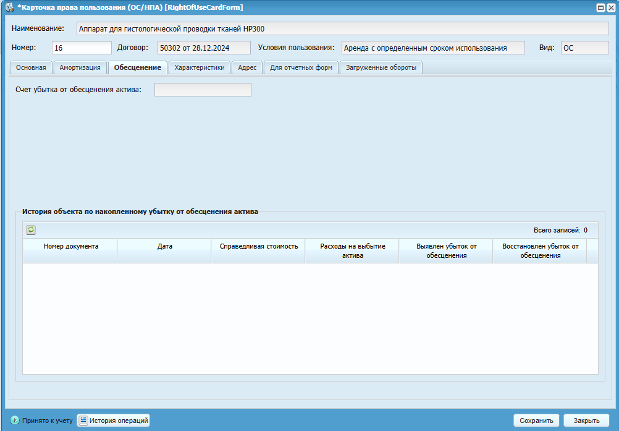Image resolution: width=619 pixels, height=431 pixels.
Task: Refresh the impairment history table
Action: pos(31,230)
